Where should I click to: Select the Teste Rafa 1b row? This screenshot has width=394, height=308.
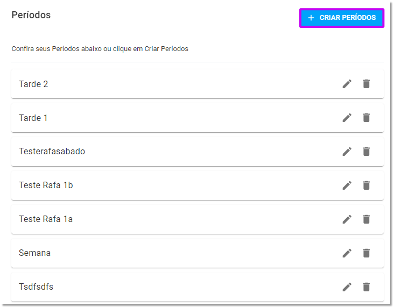198,185
